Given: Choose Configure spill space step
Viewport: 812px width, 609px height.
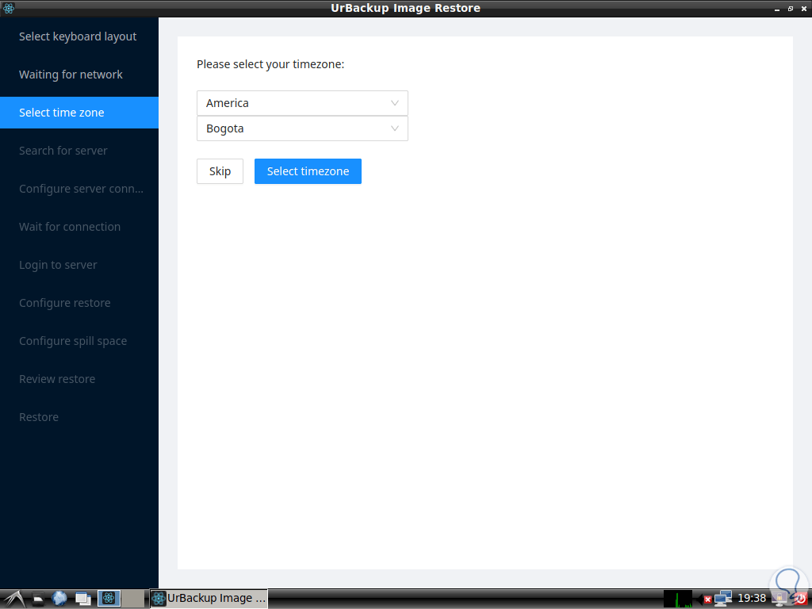Looking at the screenshot, I should 79,341.
